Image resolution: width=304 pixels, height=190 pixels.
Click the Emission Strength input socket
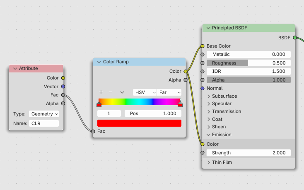(203, 153)
